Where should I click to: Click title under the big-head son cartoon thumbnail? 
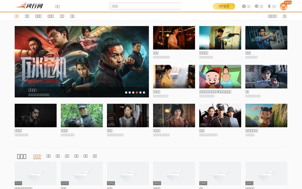[215, 92]
